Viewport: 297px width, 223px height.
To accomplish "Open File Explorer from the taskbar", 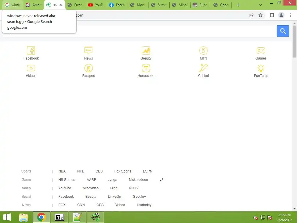I will tap(24, 217).
